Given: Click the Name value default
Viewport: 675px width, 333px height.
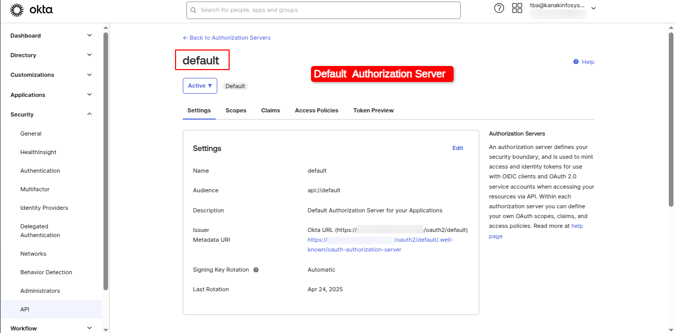Looking at the screenshot, I should (x=317, y=171).
